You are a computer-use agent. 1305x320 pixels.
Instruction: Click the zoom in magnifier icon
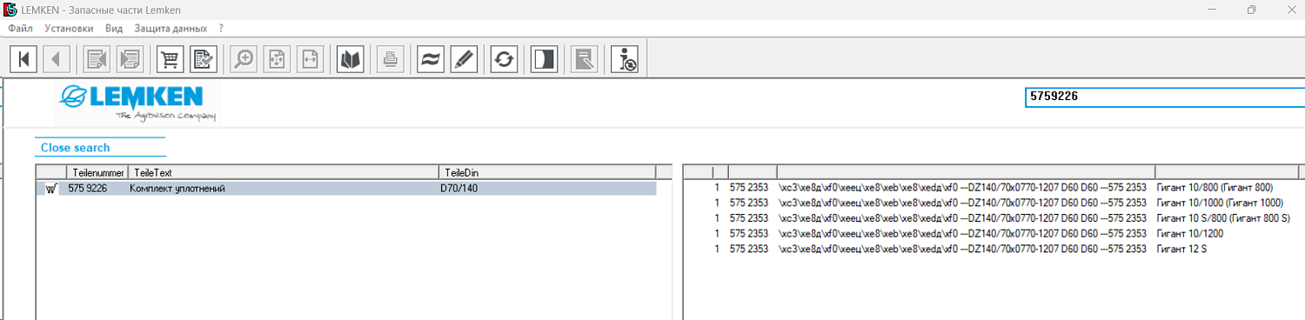click(244, 59)
